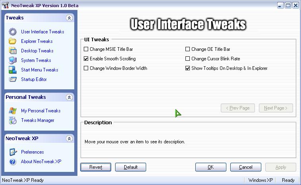The width and height of the screenshot is (301, 185).
Task: Click the Desktop Tweaks folder icon
Action: (x=13, y=51)
